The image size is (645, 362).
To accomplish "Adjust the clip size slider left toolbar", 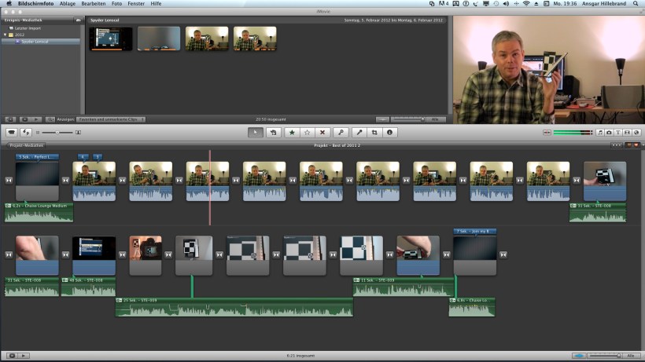I will [57, 133].
